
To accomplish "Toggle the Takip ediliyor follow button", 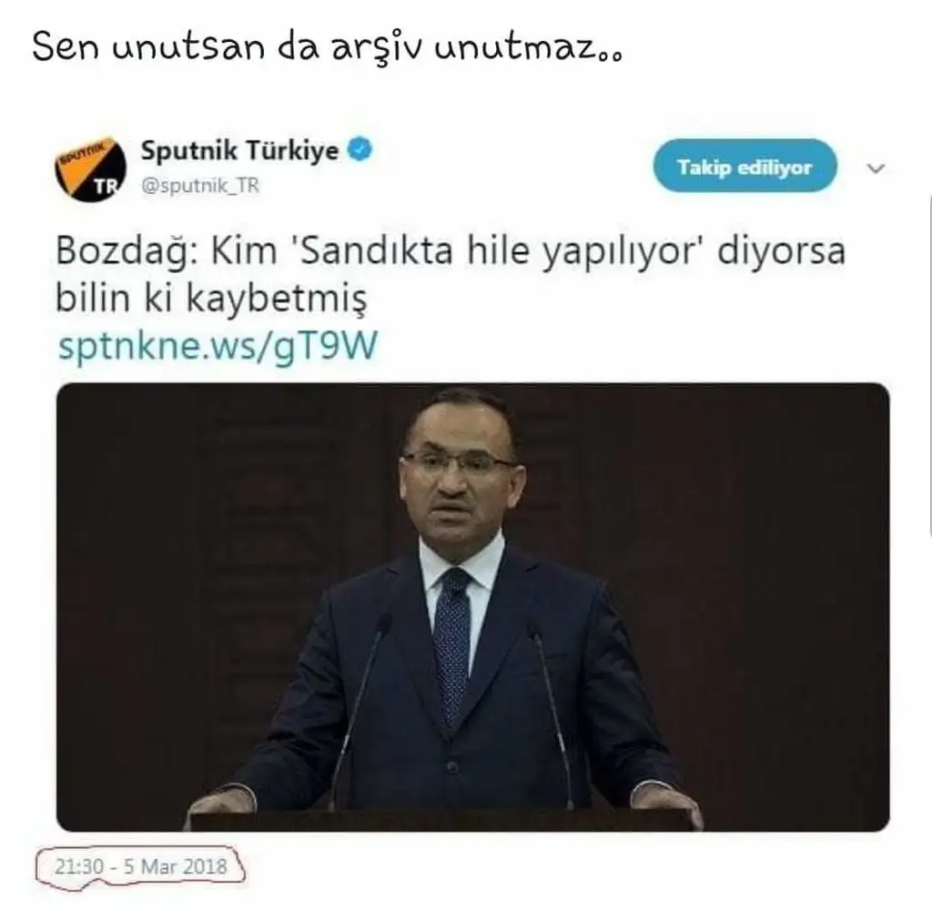I will (745, 166).
